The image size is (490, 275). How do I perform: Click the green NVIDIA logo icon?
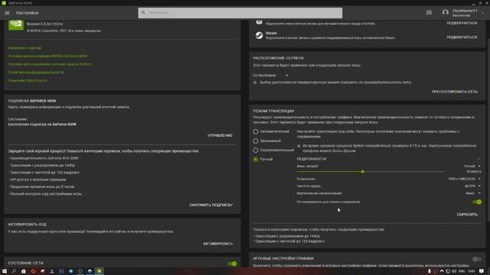click(x=16, y=25)
